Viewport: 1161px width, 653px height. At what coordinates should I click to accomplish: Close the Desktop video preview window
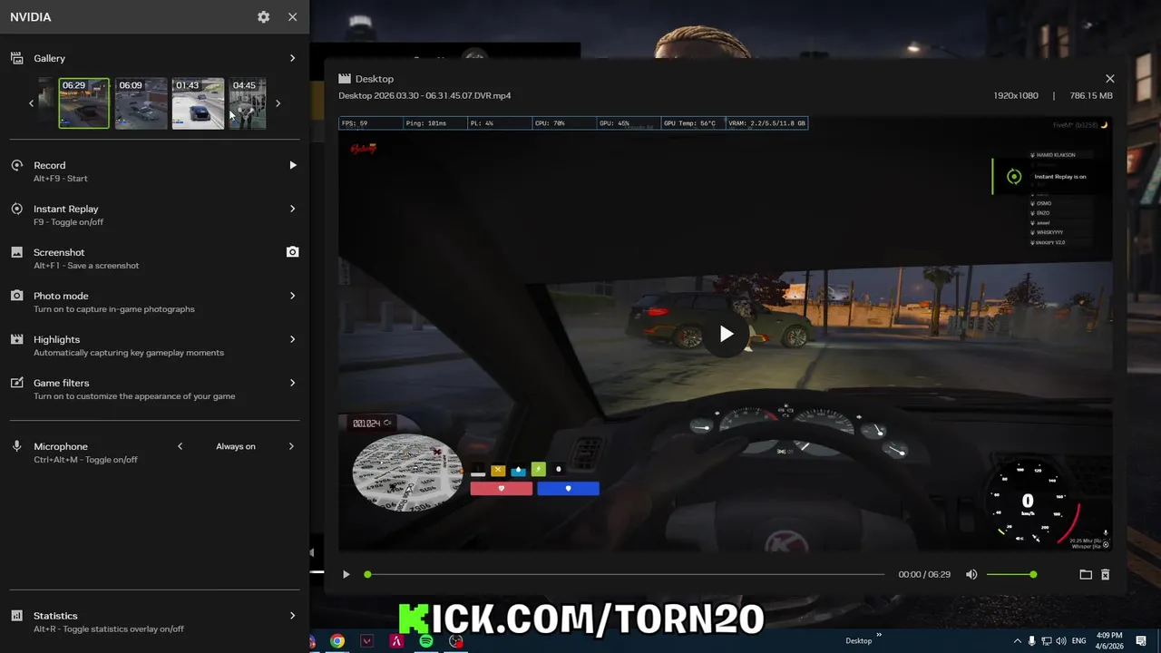tap(1109, 79)
